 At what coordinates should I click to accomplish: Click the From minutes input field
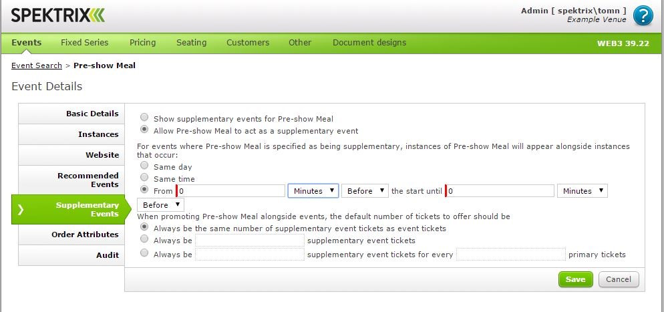(230, 191)
